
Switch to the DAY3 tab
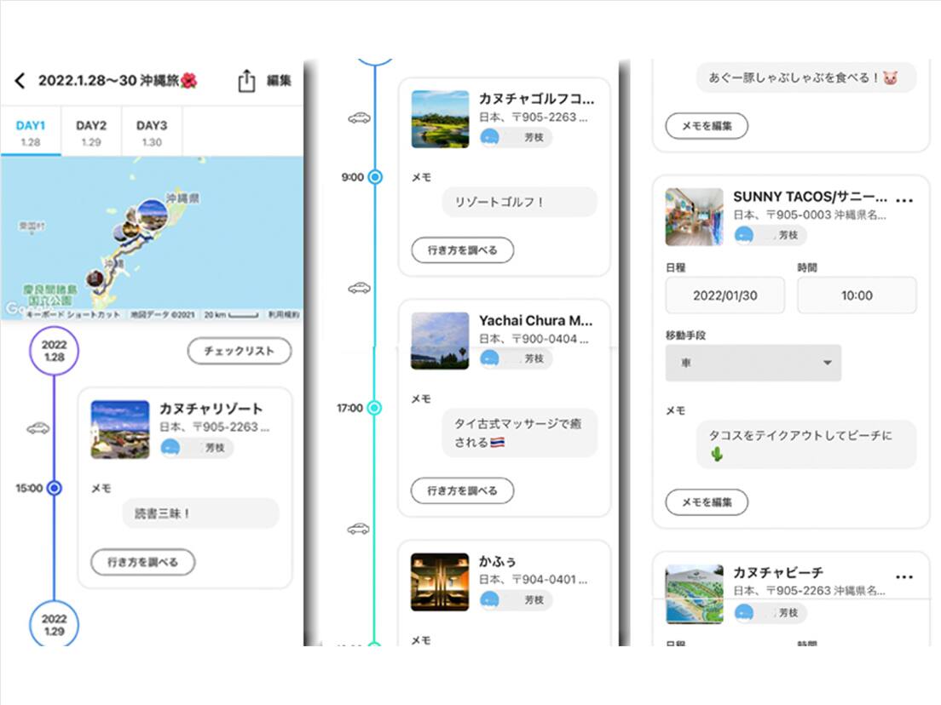tap(152, 132)
